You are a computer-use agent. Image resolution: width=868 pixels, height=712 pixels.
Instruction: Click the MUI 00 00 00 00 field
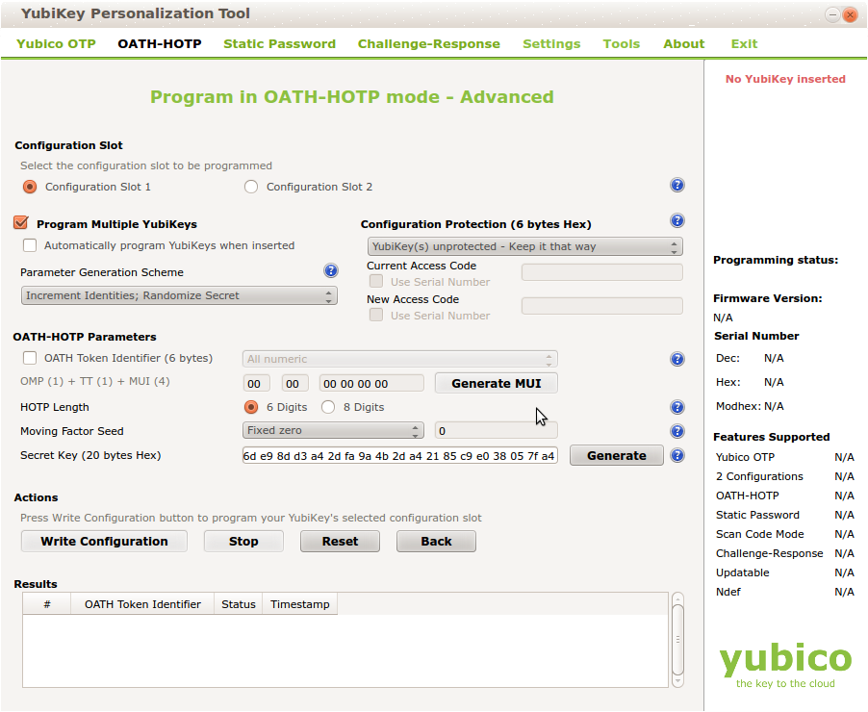[x=371, y=383]
